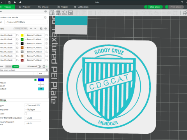The height and width of the screenshot is (140, 187).
Task: Toggle the spiral vase checkbox
Action: tap(26, 114)
